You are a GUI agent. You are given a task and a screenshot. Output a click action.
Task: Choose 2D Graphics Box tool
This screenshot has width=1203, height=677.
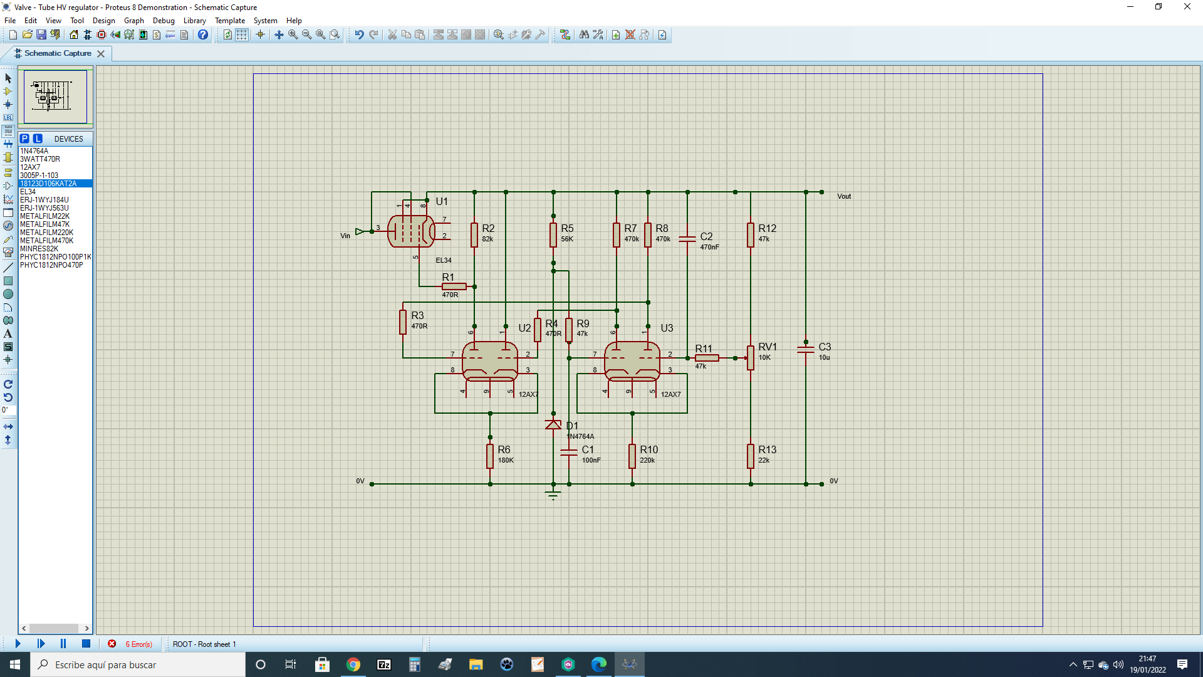click(x=8, y=281)
